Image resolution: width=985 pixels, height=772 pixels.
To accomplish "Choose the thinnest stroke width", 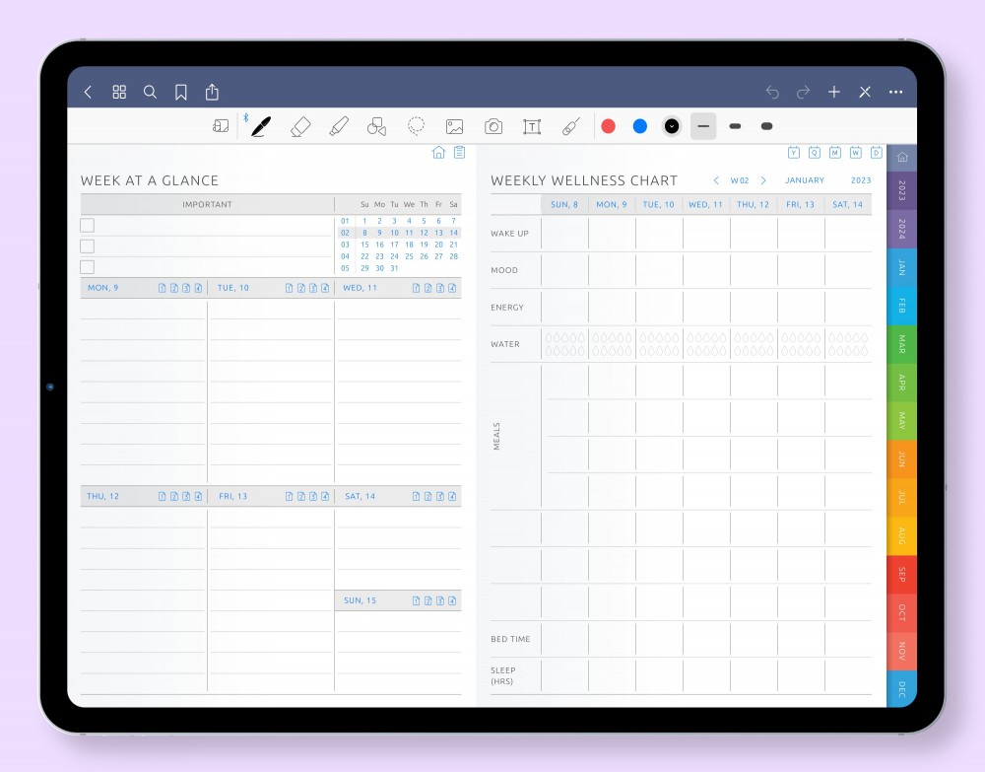I will point(703,126).
